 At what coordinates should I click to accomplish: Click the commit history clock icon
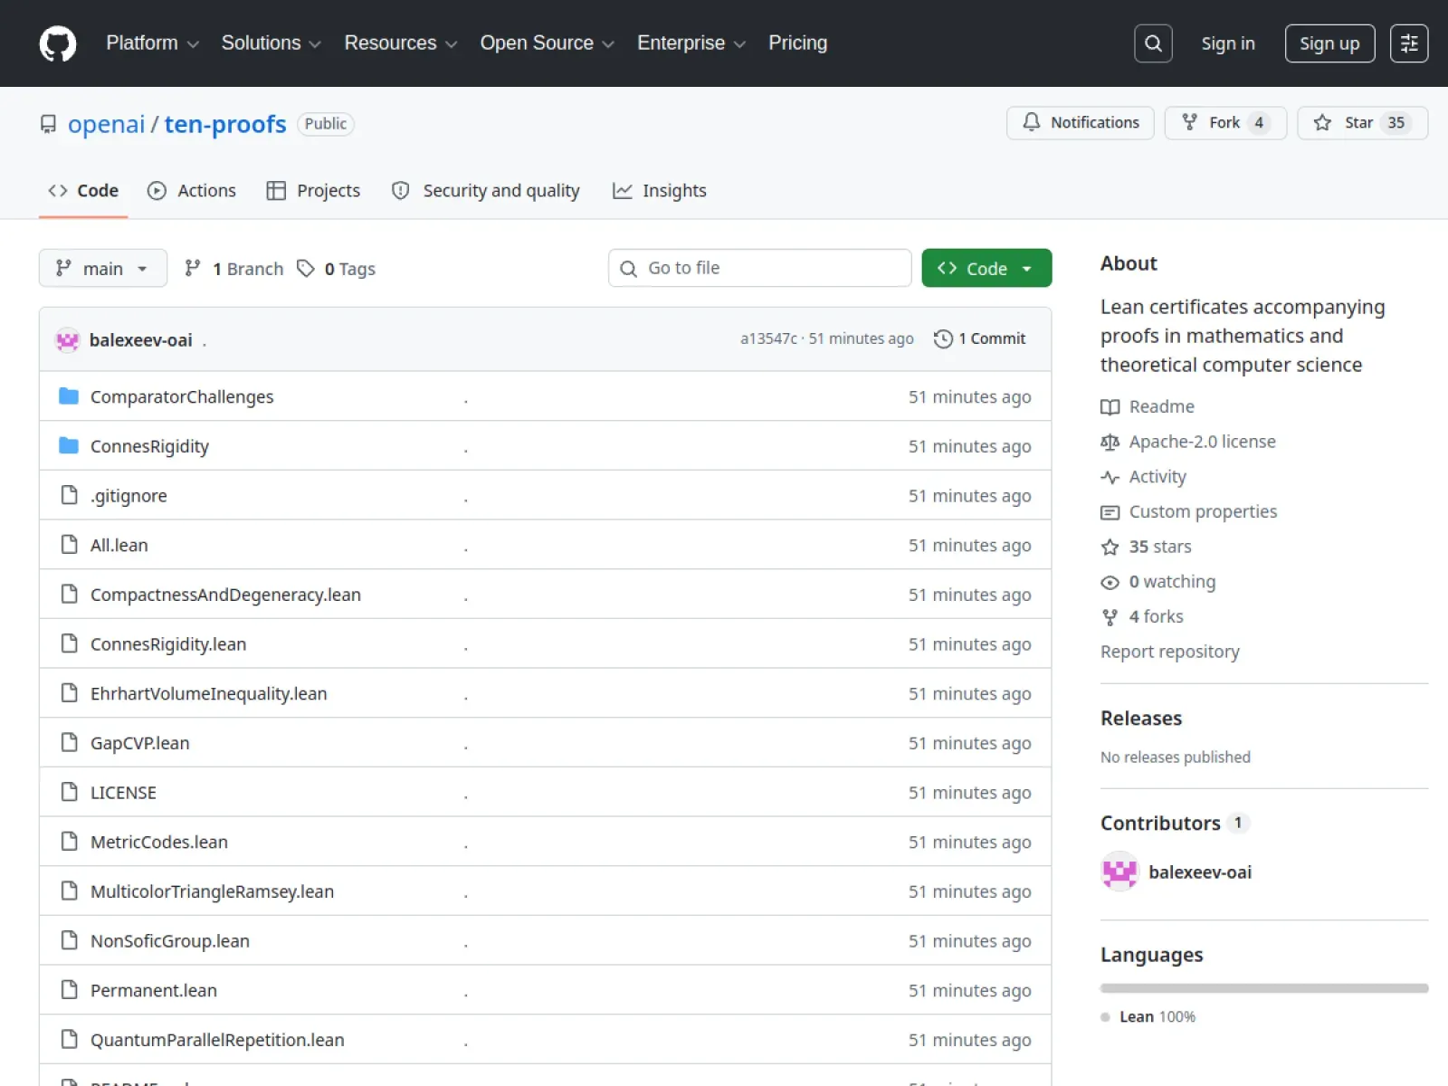coord(943,338)
